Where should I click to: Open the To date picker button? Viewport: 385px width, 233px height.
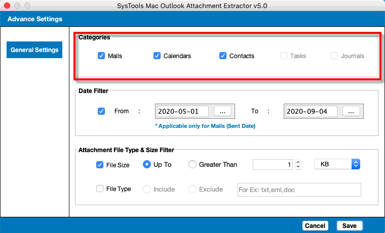point(351,112)
